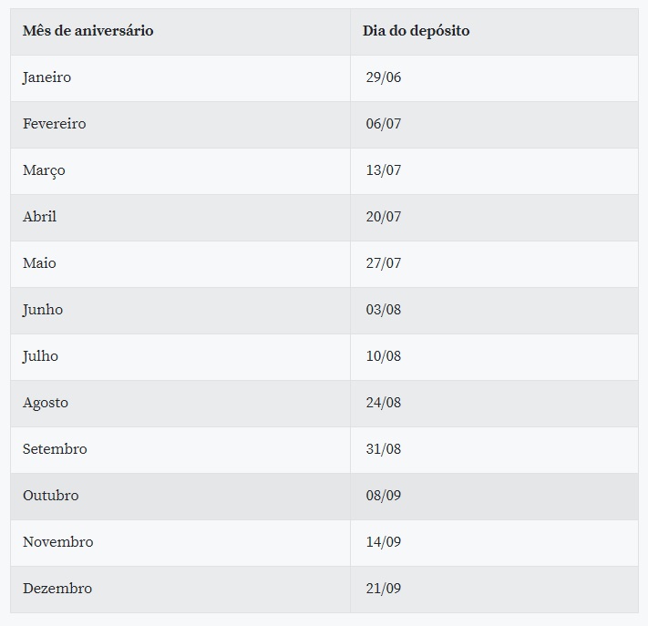Click the 29/06 deposit date
Viewport: 648px width, 626px height.
point(384,77)
